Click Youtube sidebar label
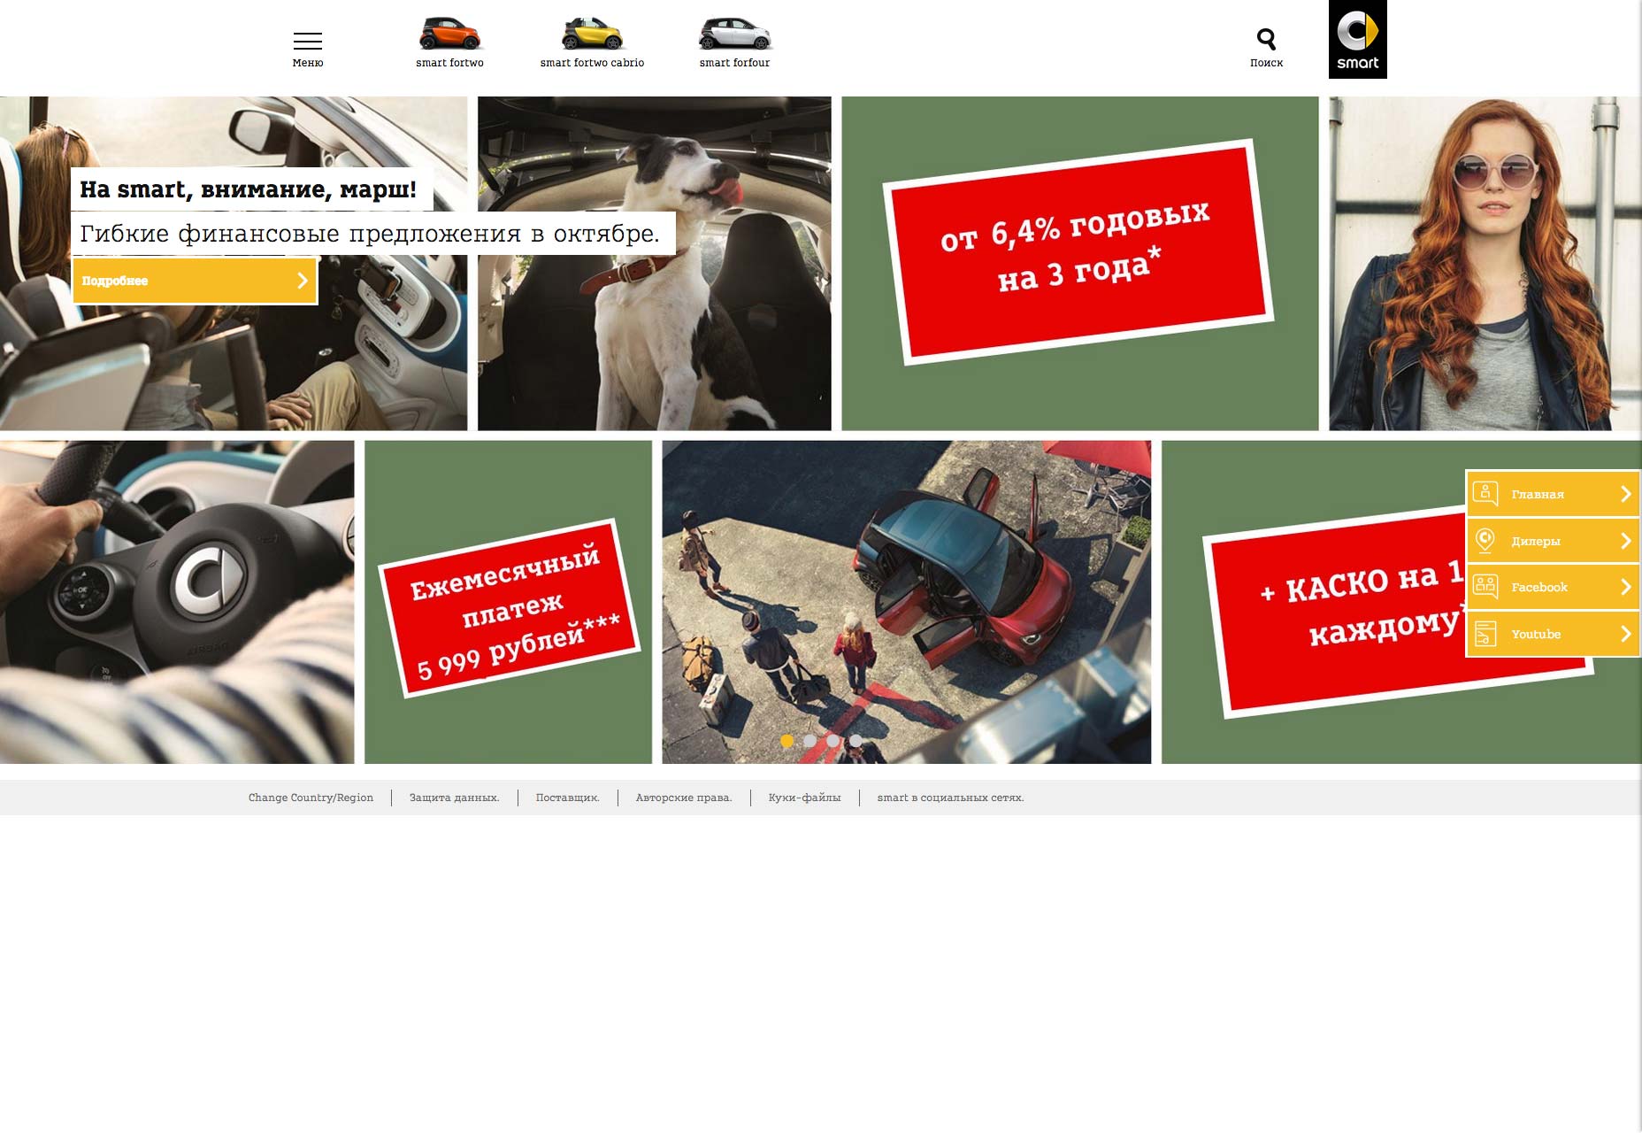Viewport: 1642px width, 1133px height. (1536, 634)
